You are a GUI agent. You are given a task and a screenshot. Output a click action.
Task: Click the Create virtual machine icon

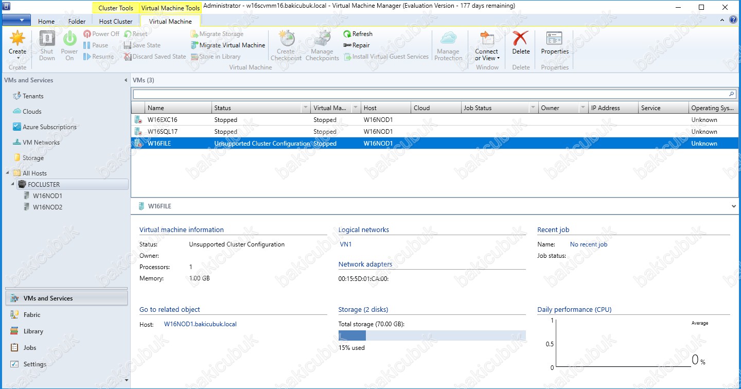[17, 39]
